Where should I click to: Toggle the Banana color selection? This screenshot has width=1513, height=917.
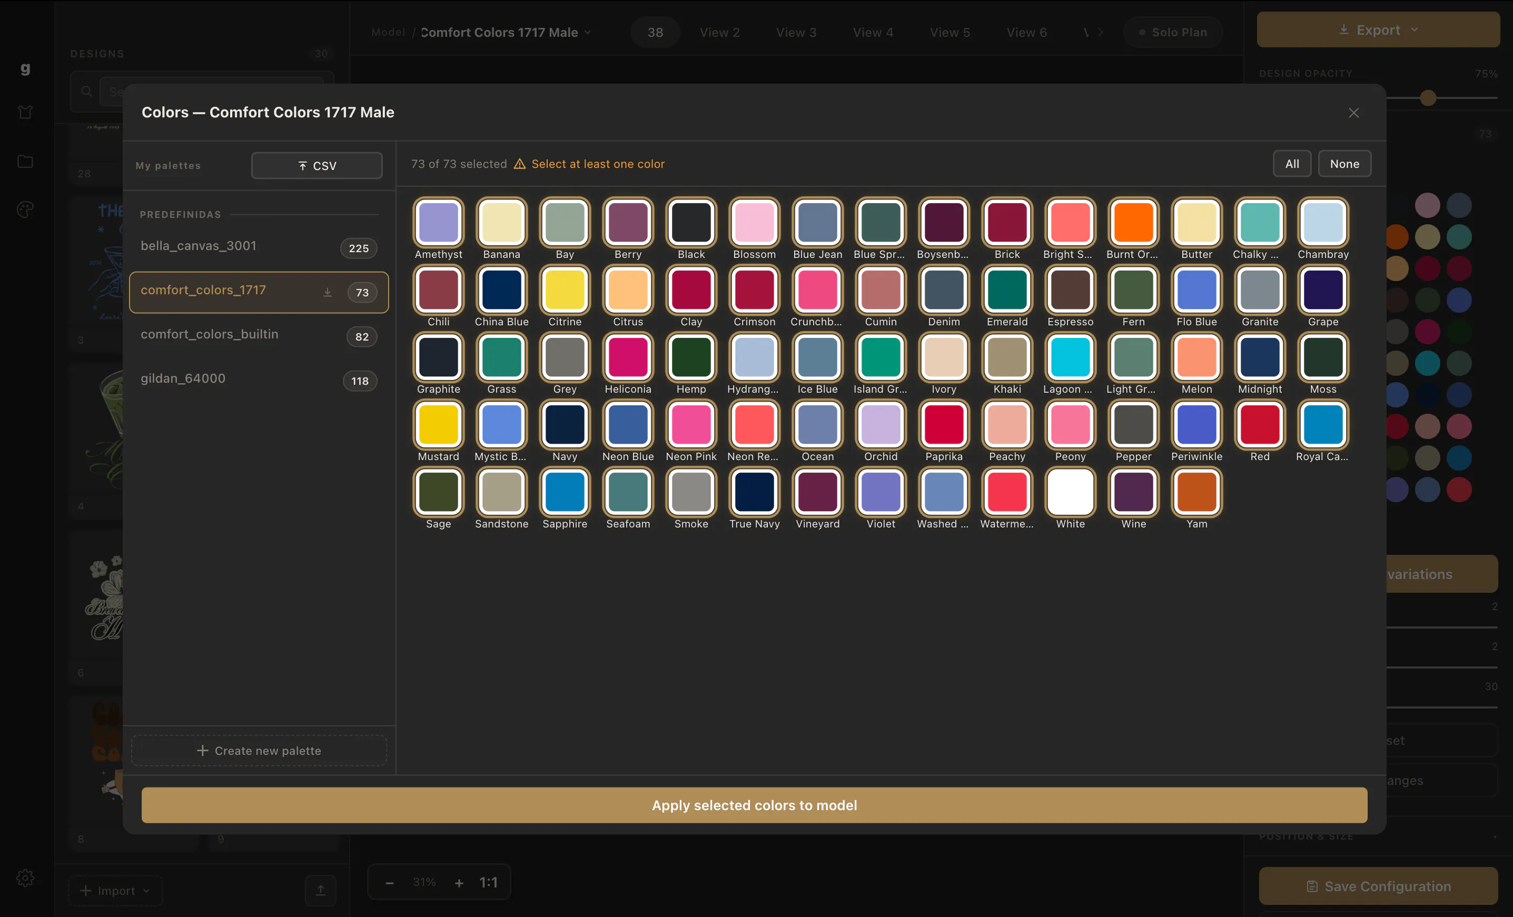click(502, 222)
